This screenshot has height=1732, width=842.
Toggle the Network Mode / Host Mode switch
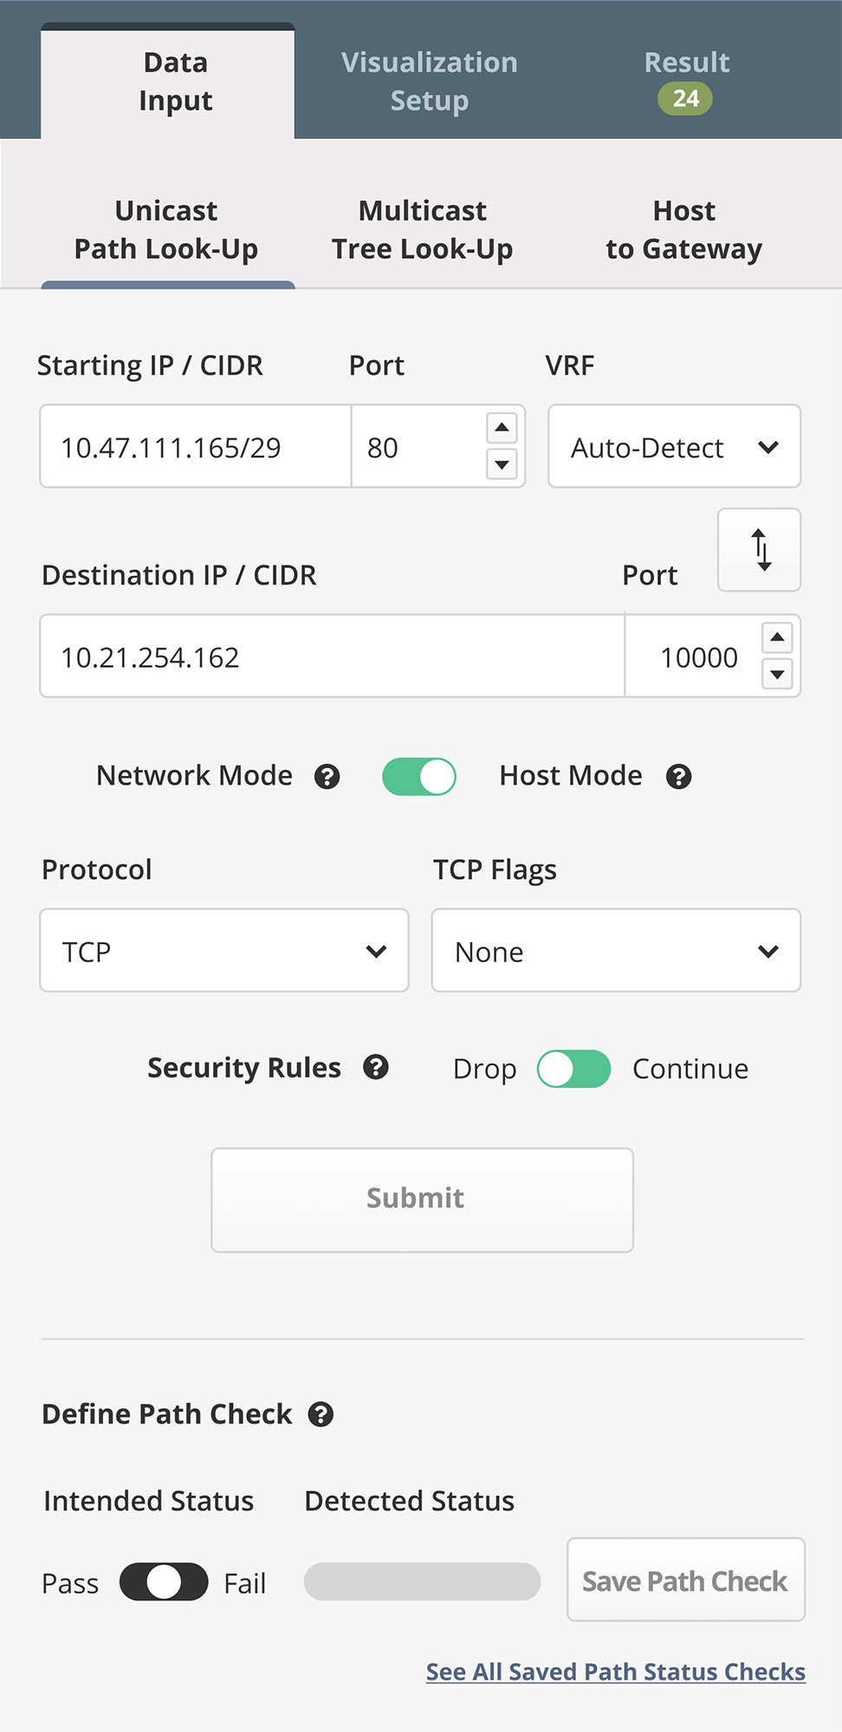pos(419,777)
